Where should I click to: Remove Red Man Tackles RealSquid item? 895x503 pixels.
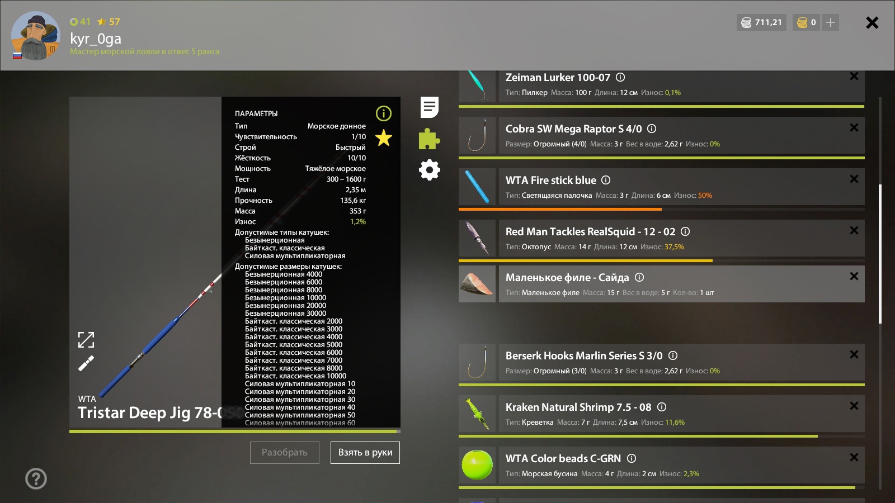854,230
